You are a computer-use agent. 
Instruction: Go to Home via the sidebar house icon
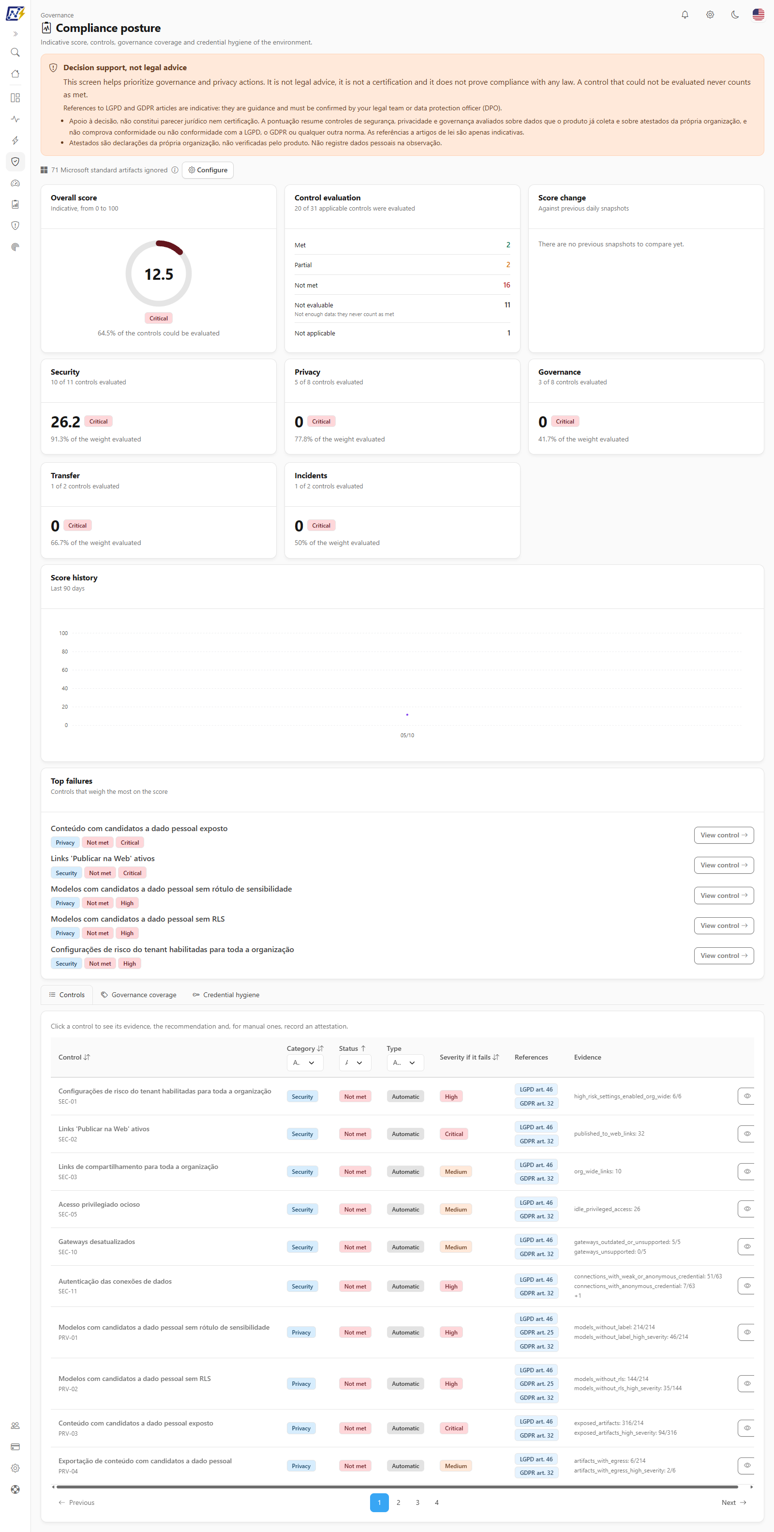(15, 74)
